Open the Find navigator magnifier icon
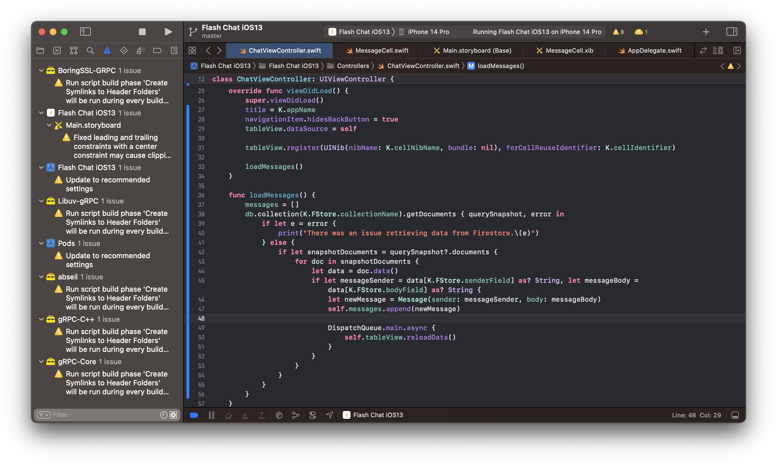Screen dimensions: 777x464 tap(90, 50)
